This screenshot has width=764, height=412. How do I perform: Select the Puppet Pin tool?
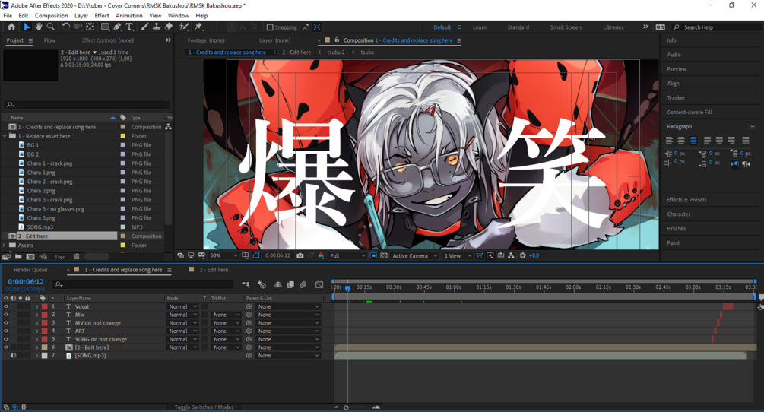(198, 27)
